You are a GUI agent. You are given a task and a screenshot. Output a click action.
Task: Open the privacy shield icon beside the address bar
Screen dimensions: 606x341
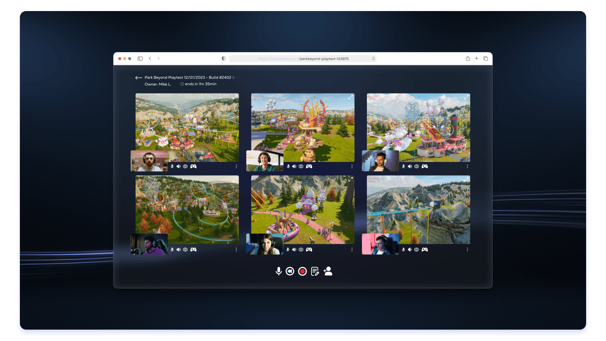[223, 58]
